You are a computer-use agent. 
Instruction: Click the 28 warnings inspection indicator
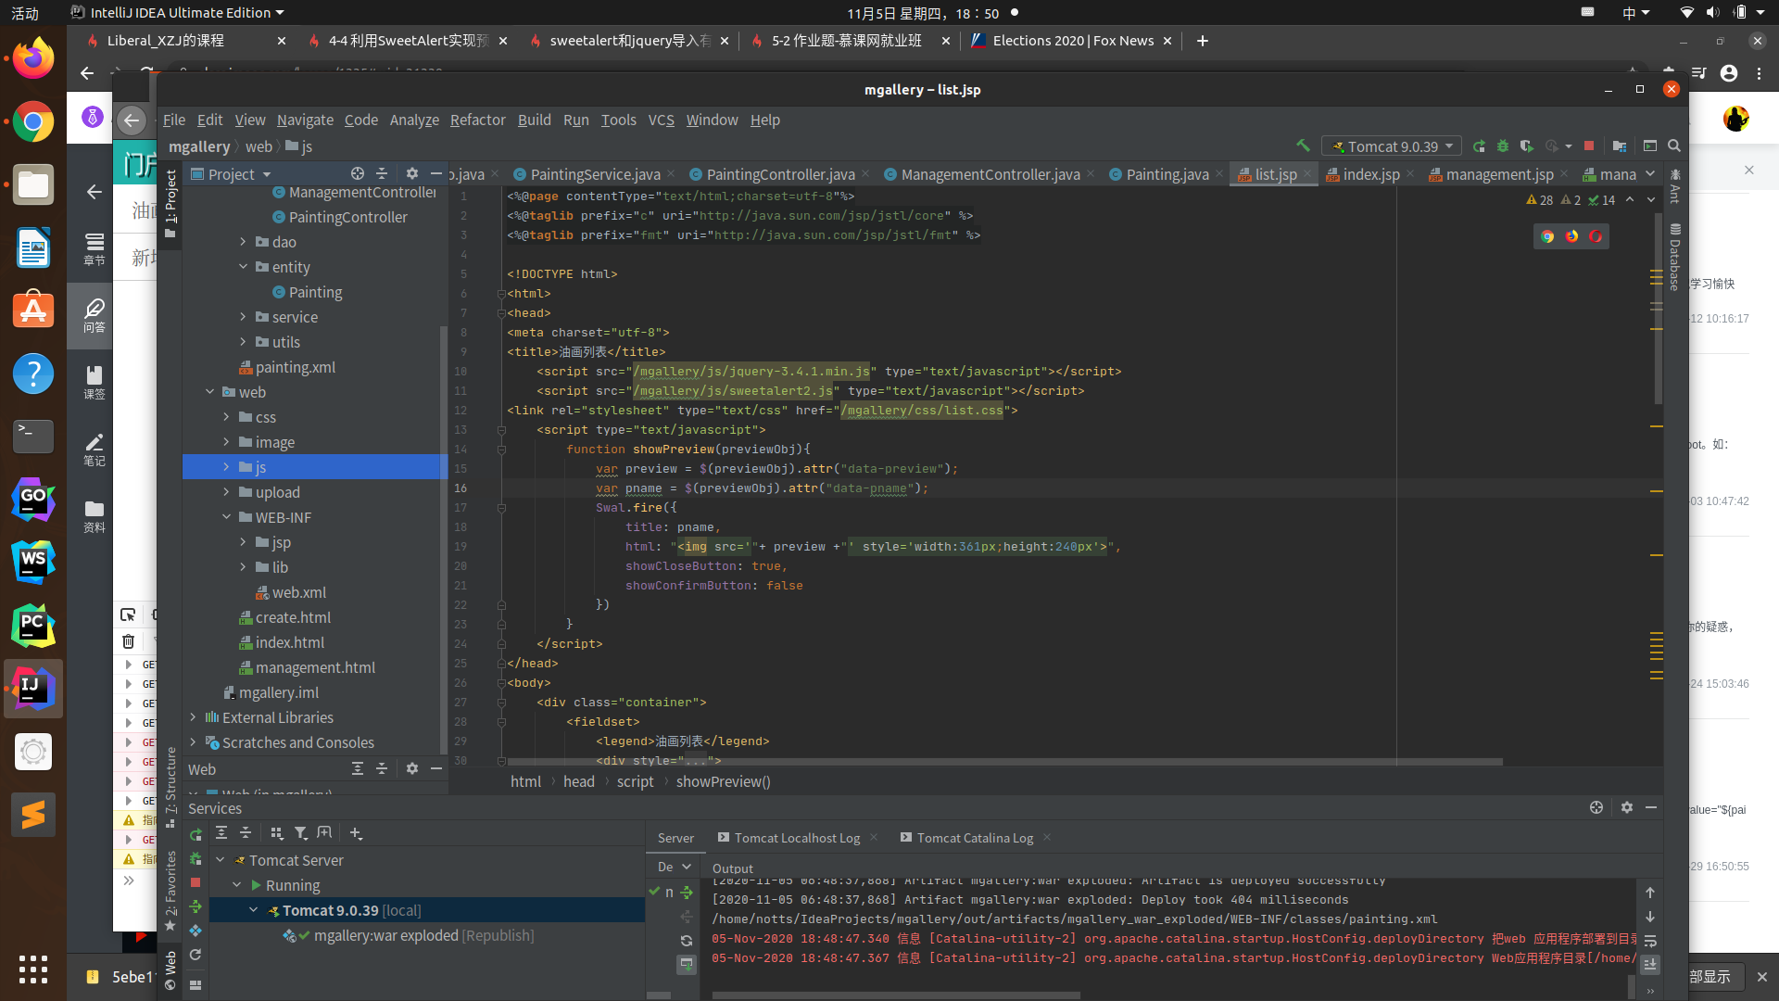[1539, 200]
